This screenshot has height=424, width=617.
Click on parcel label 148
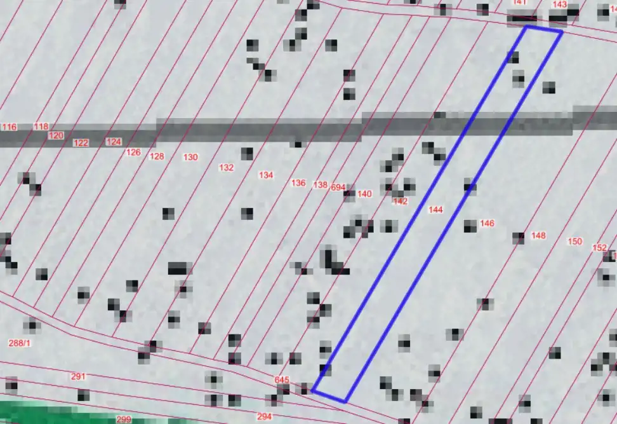[538, 236]
